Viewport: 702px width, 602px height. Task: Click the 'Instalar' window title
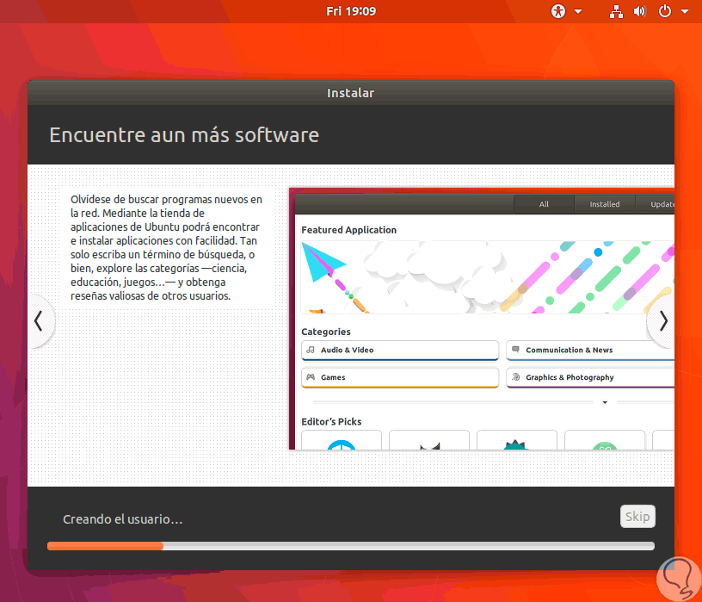tap(350, 93)
